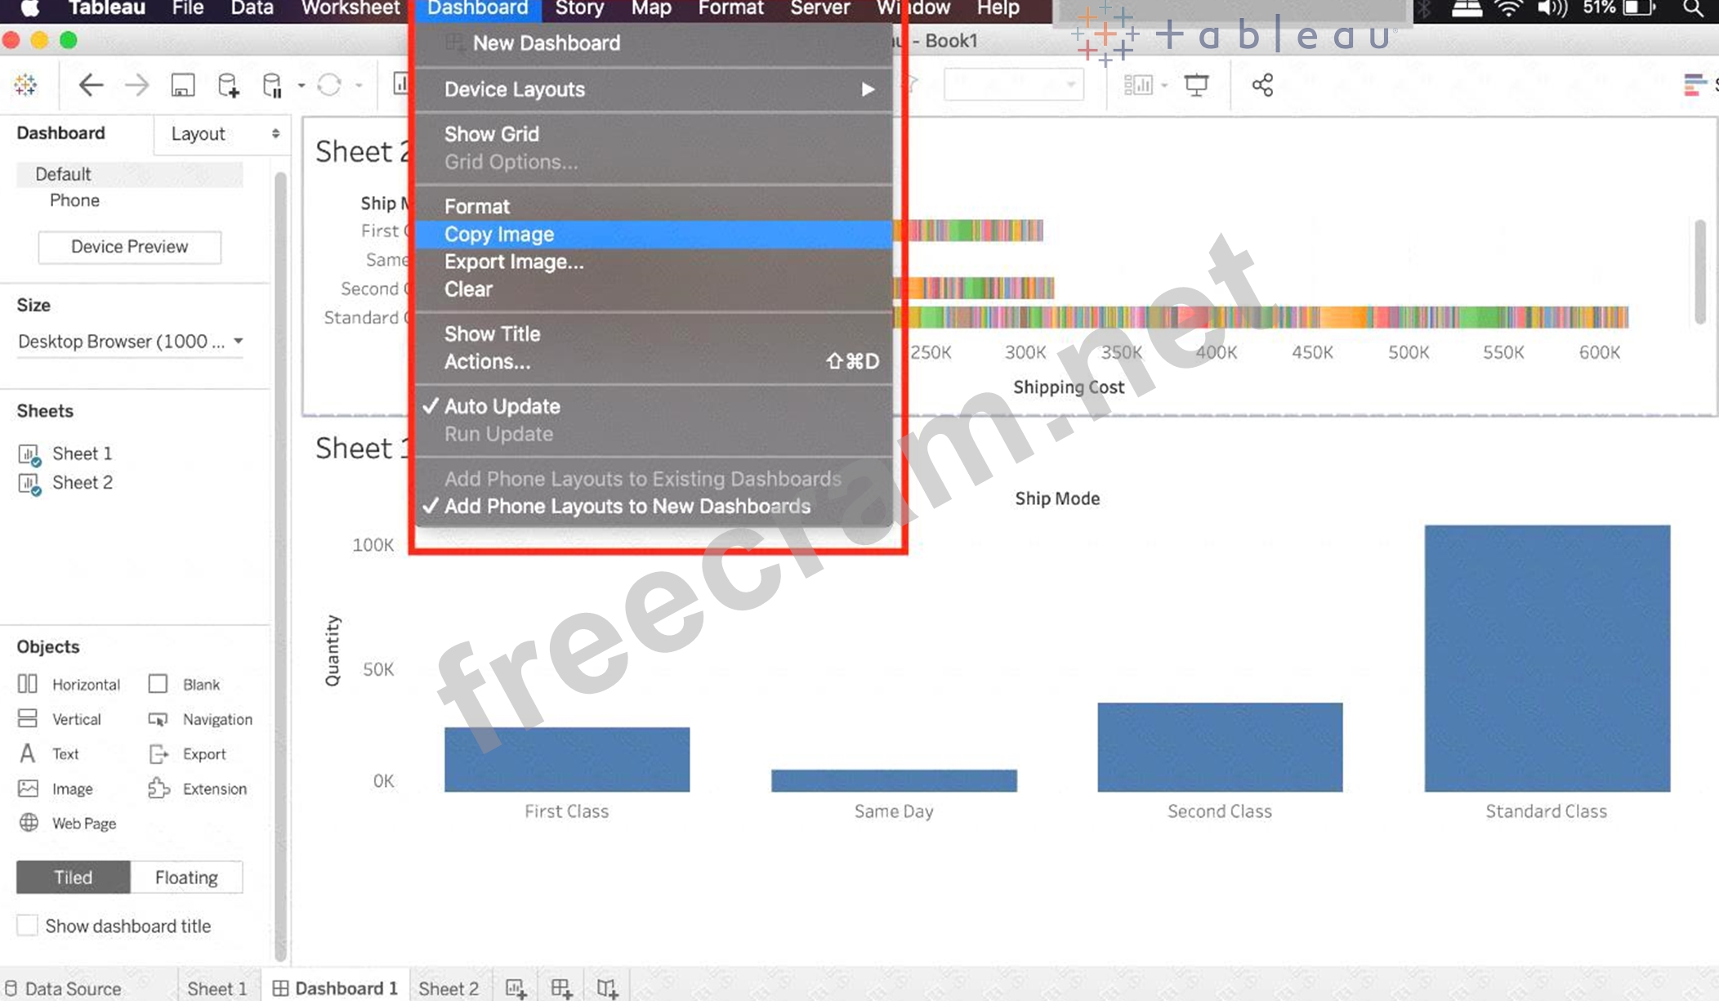Image resolution: width=1719 pixels, height=1001 pixels.
Task: Click the new worksheet tab icon
Action: coord(516,988)
